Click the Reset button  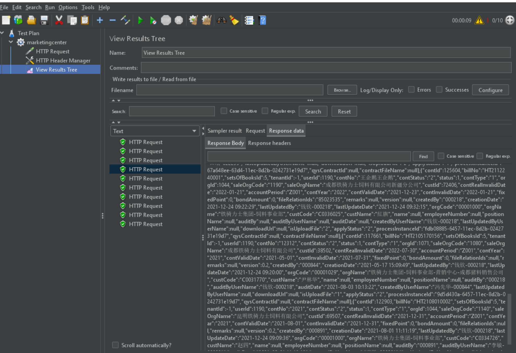pyautogui.click(x=344, y=111)
